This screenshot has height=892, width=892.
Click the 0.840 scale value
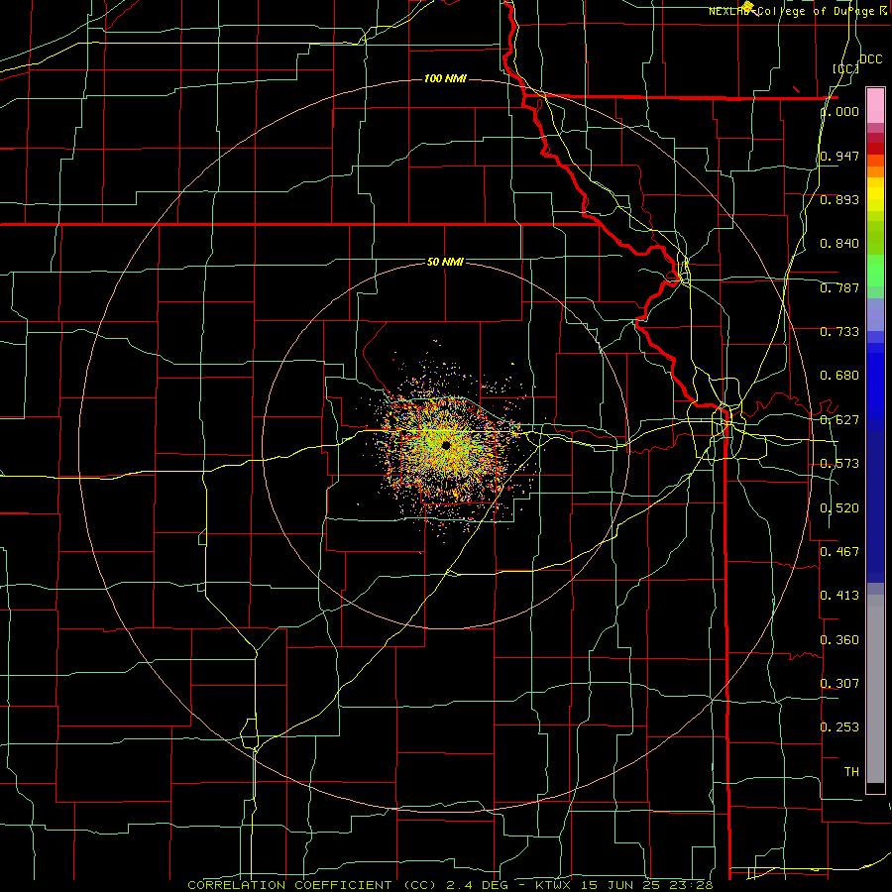click(839, 244)
